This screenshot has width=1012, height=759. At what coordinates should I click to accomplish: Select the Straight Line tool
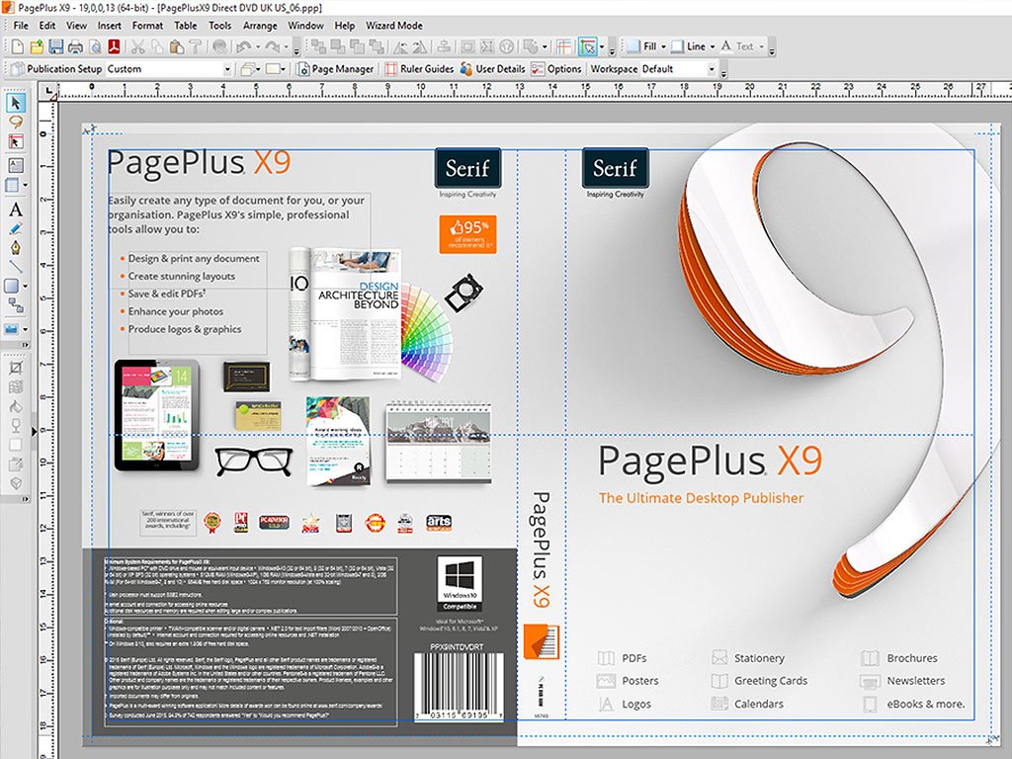tap(16, 266)
